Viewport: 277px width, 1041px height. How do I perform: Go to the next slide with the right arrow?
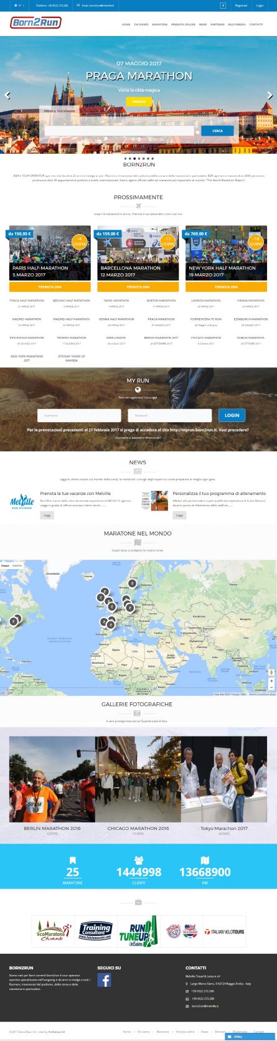270,95
